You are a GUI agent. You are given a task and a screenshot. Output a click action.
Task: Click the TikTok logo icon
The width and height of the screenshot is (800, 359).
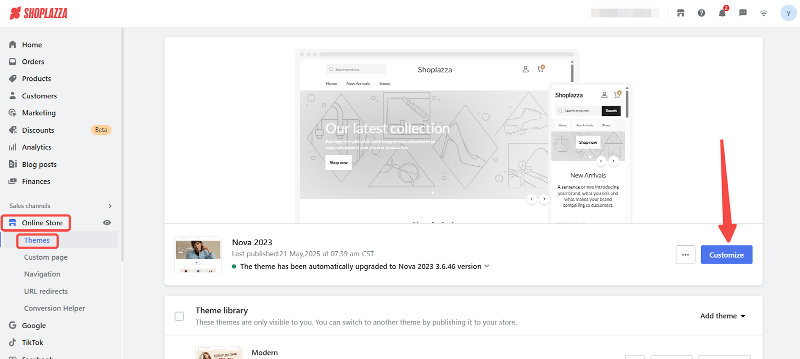pyautogui.click(x=12, y=342)
